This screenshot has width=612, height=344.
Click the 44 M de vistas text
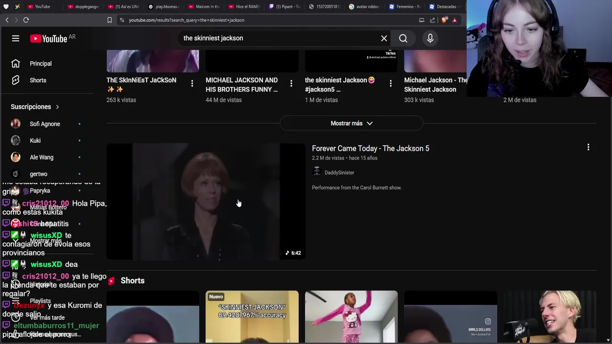click(x=224, y=100)
